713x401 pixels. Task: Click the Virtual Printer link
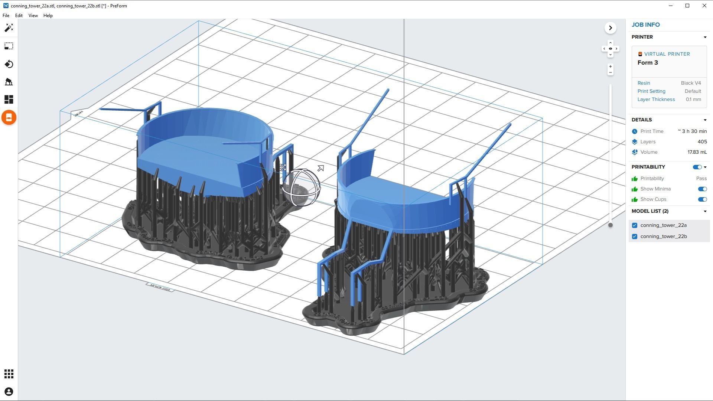point(667,54)
